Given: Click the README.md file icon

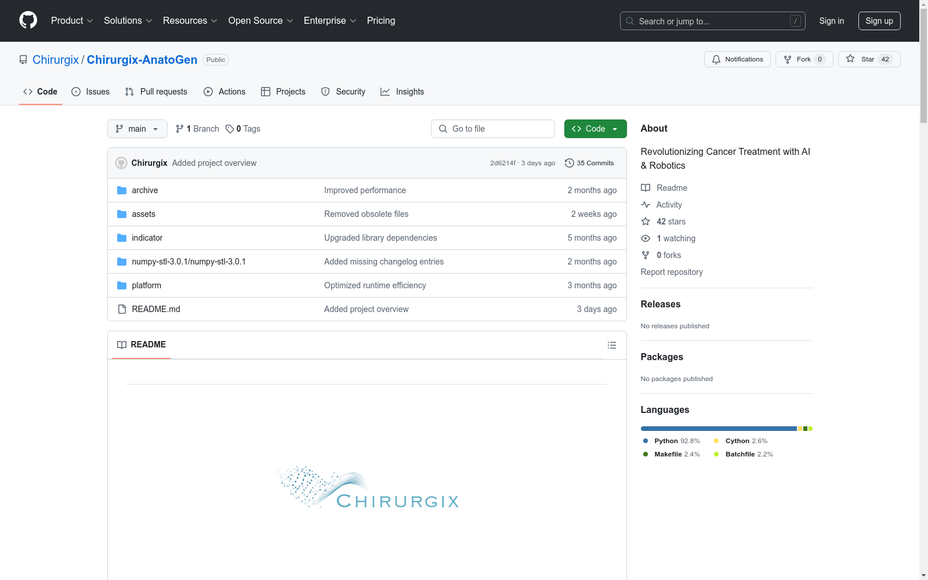Looking at the screenshot, I should pos(122,309).
